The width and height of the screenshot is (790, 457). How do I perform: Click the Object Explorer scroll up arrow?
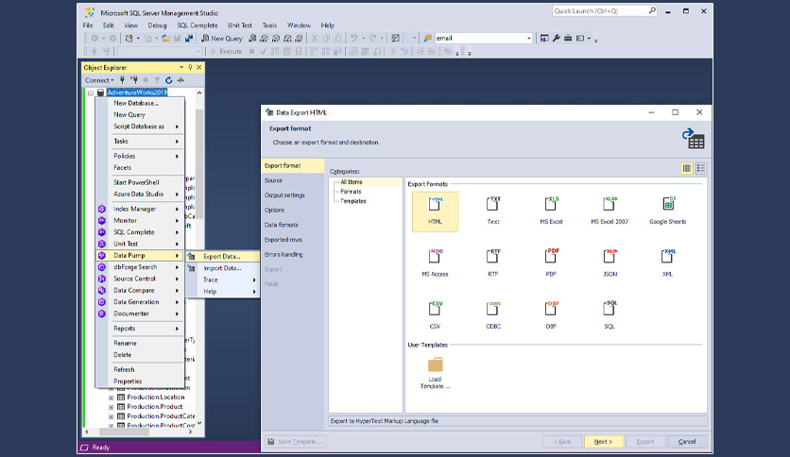199,93
